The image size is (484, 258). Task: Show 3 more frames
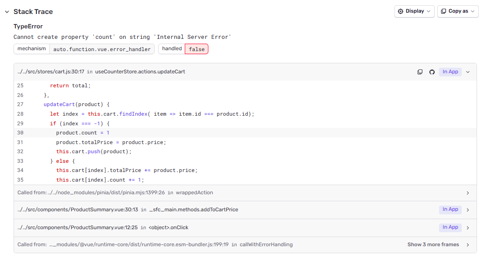point(433,244)
